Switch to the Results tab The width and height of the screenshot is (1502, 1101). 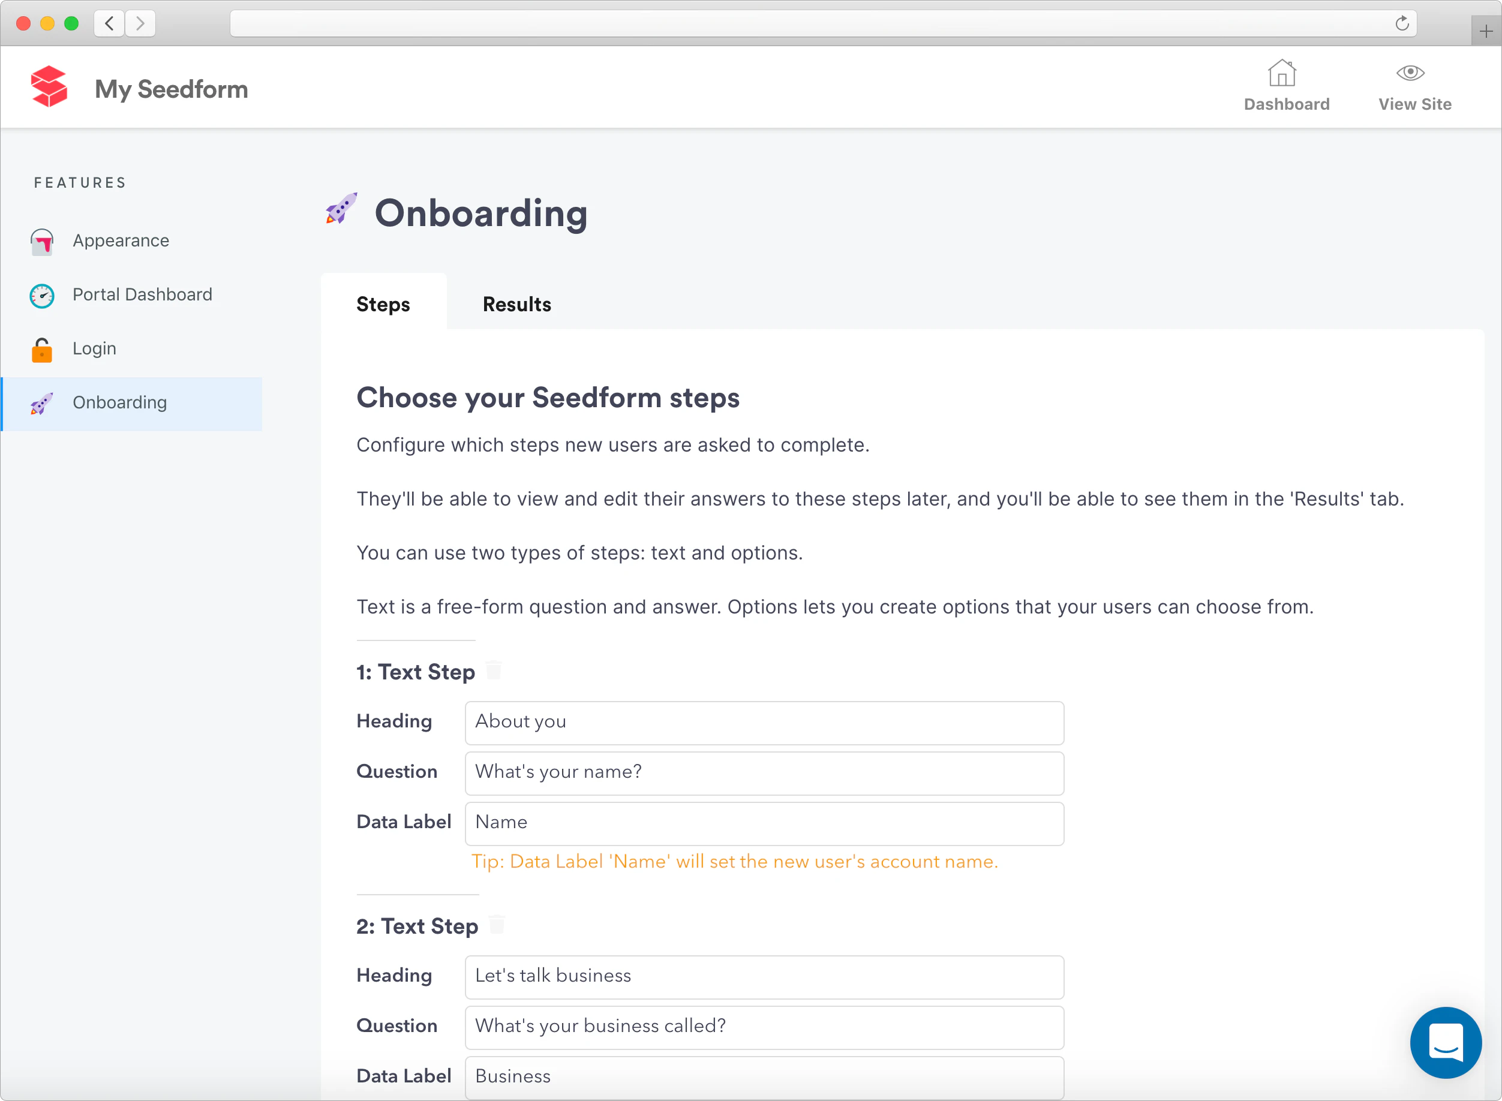coord(516,305)
